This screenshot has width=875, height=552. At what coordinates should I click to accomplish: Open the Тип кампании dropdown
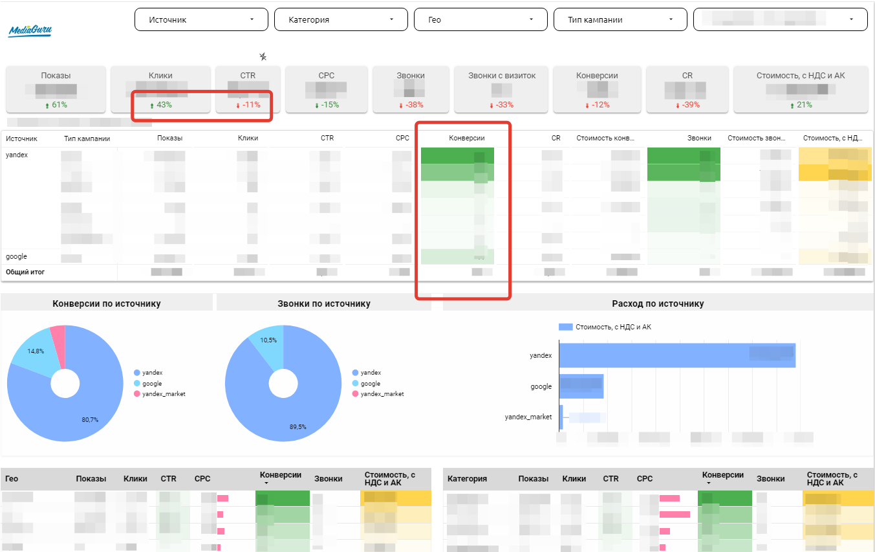pos(620,19)
